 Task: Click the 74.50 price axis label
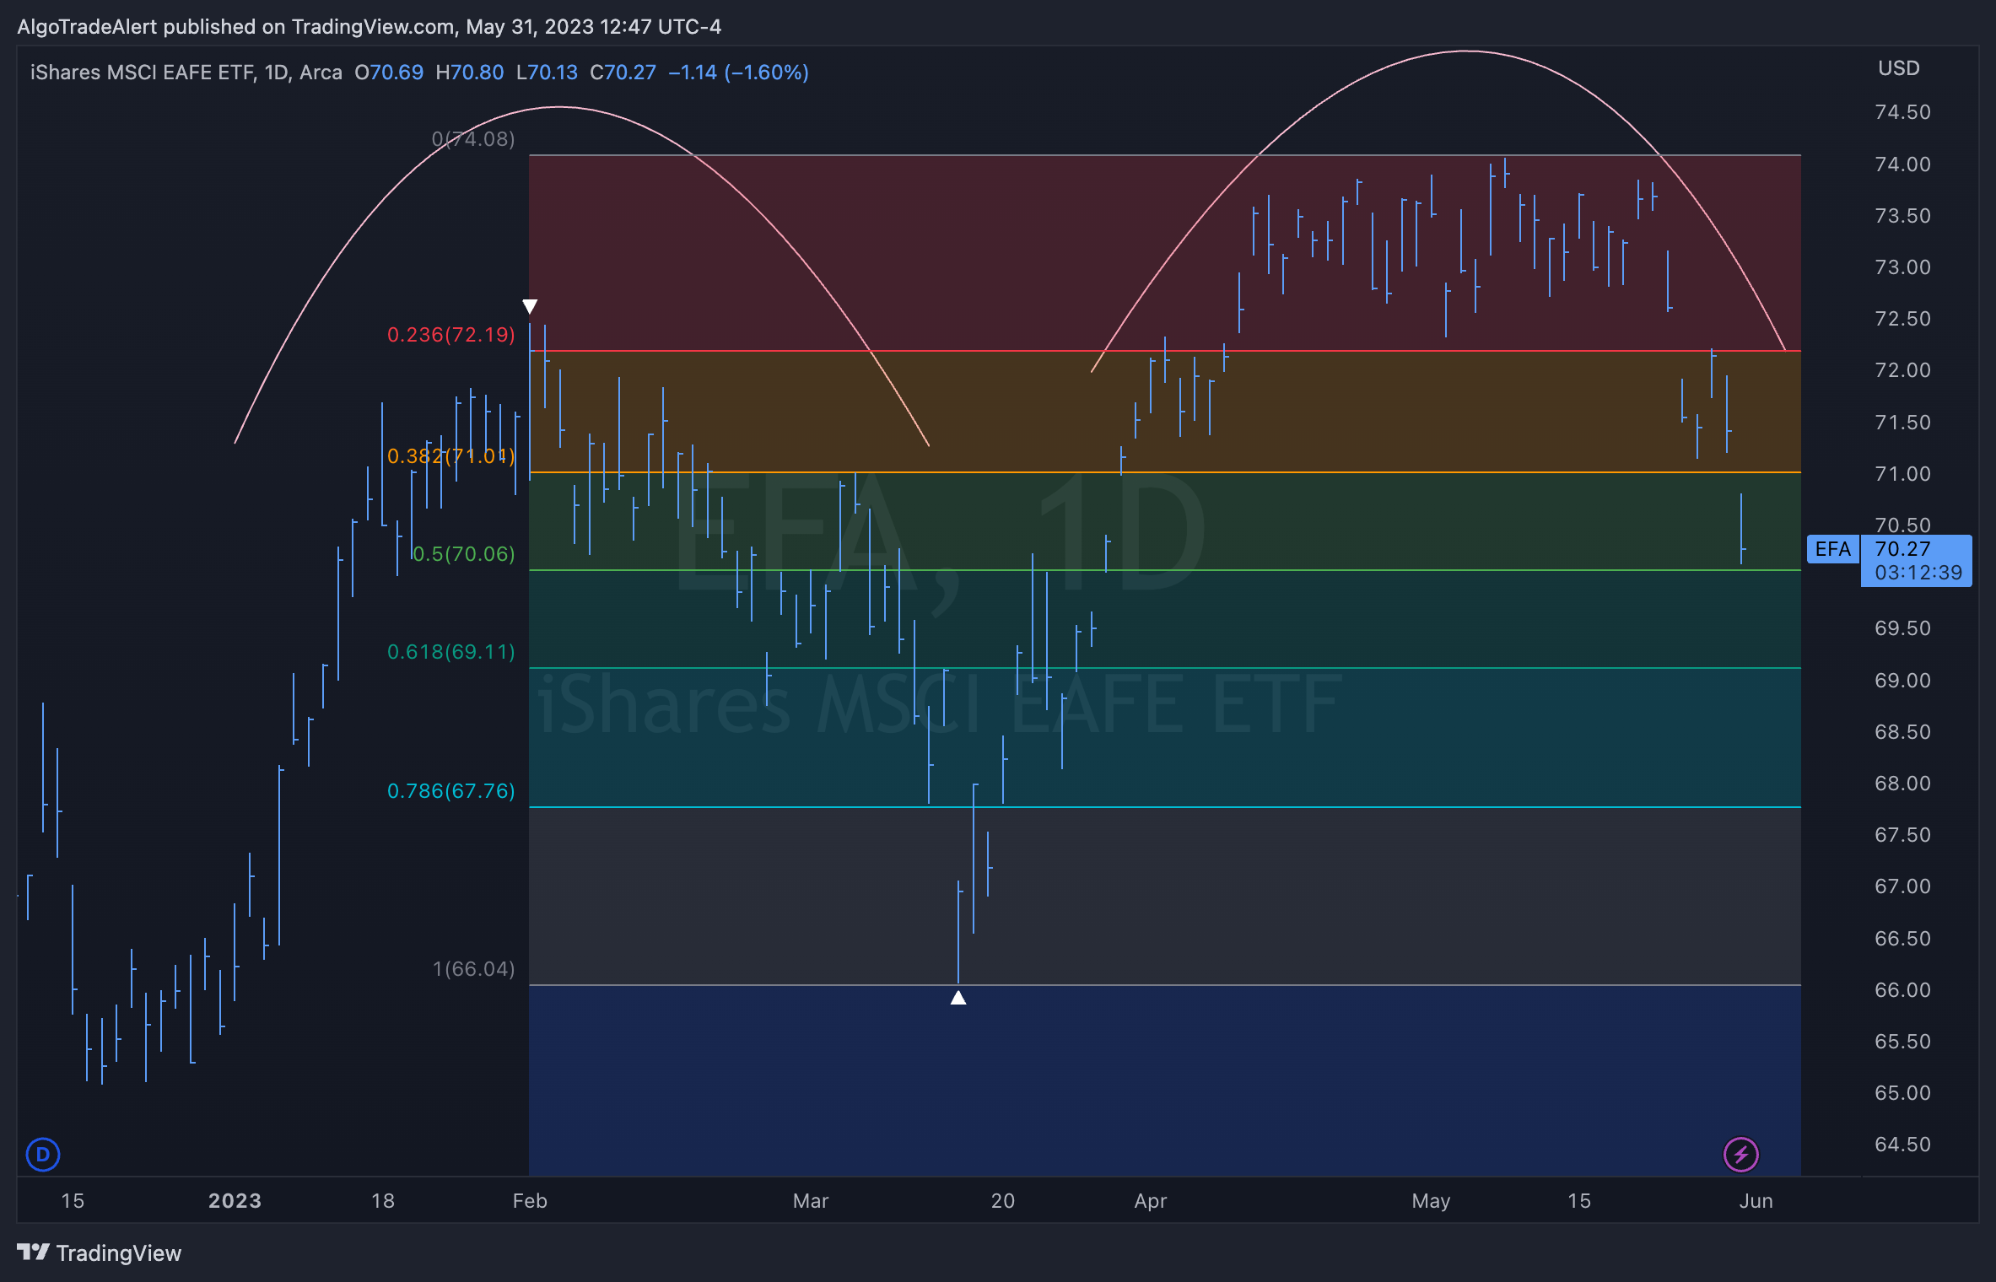point(1902,112)
